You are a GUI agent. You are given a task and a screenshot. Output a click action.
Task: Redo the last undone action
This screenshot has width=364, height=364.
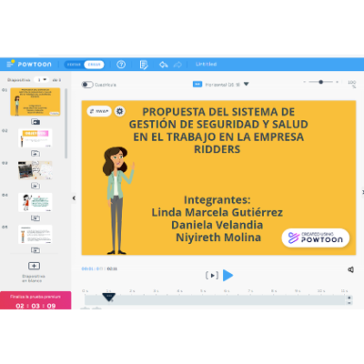177,65
